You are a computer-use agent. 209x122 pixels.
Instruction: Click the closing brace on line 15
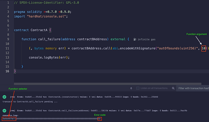coord(22,66)
